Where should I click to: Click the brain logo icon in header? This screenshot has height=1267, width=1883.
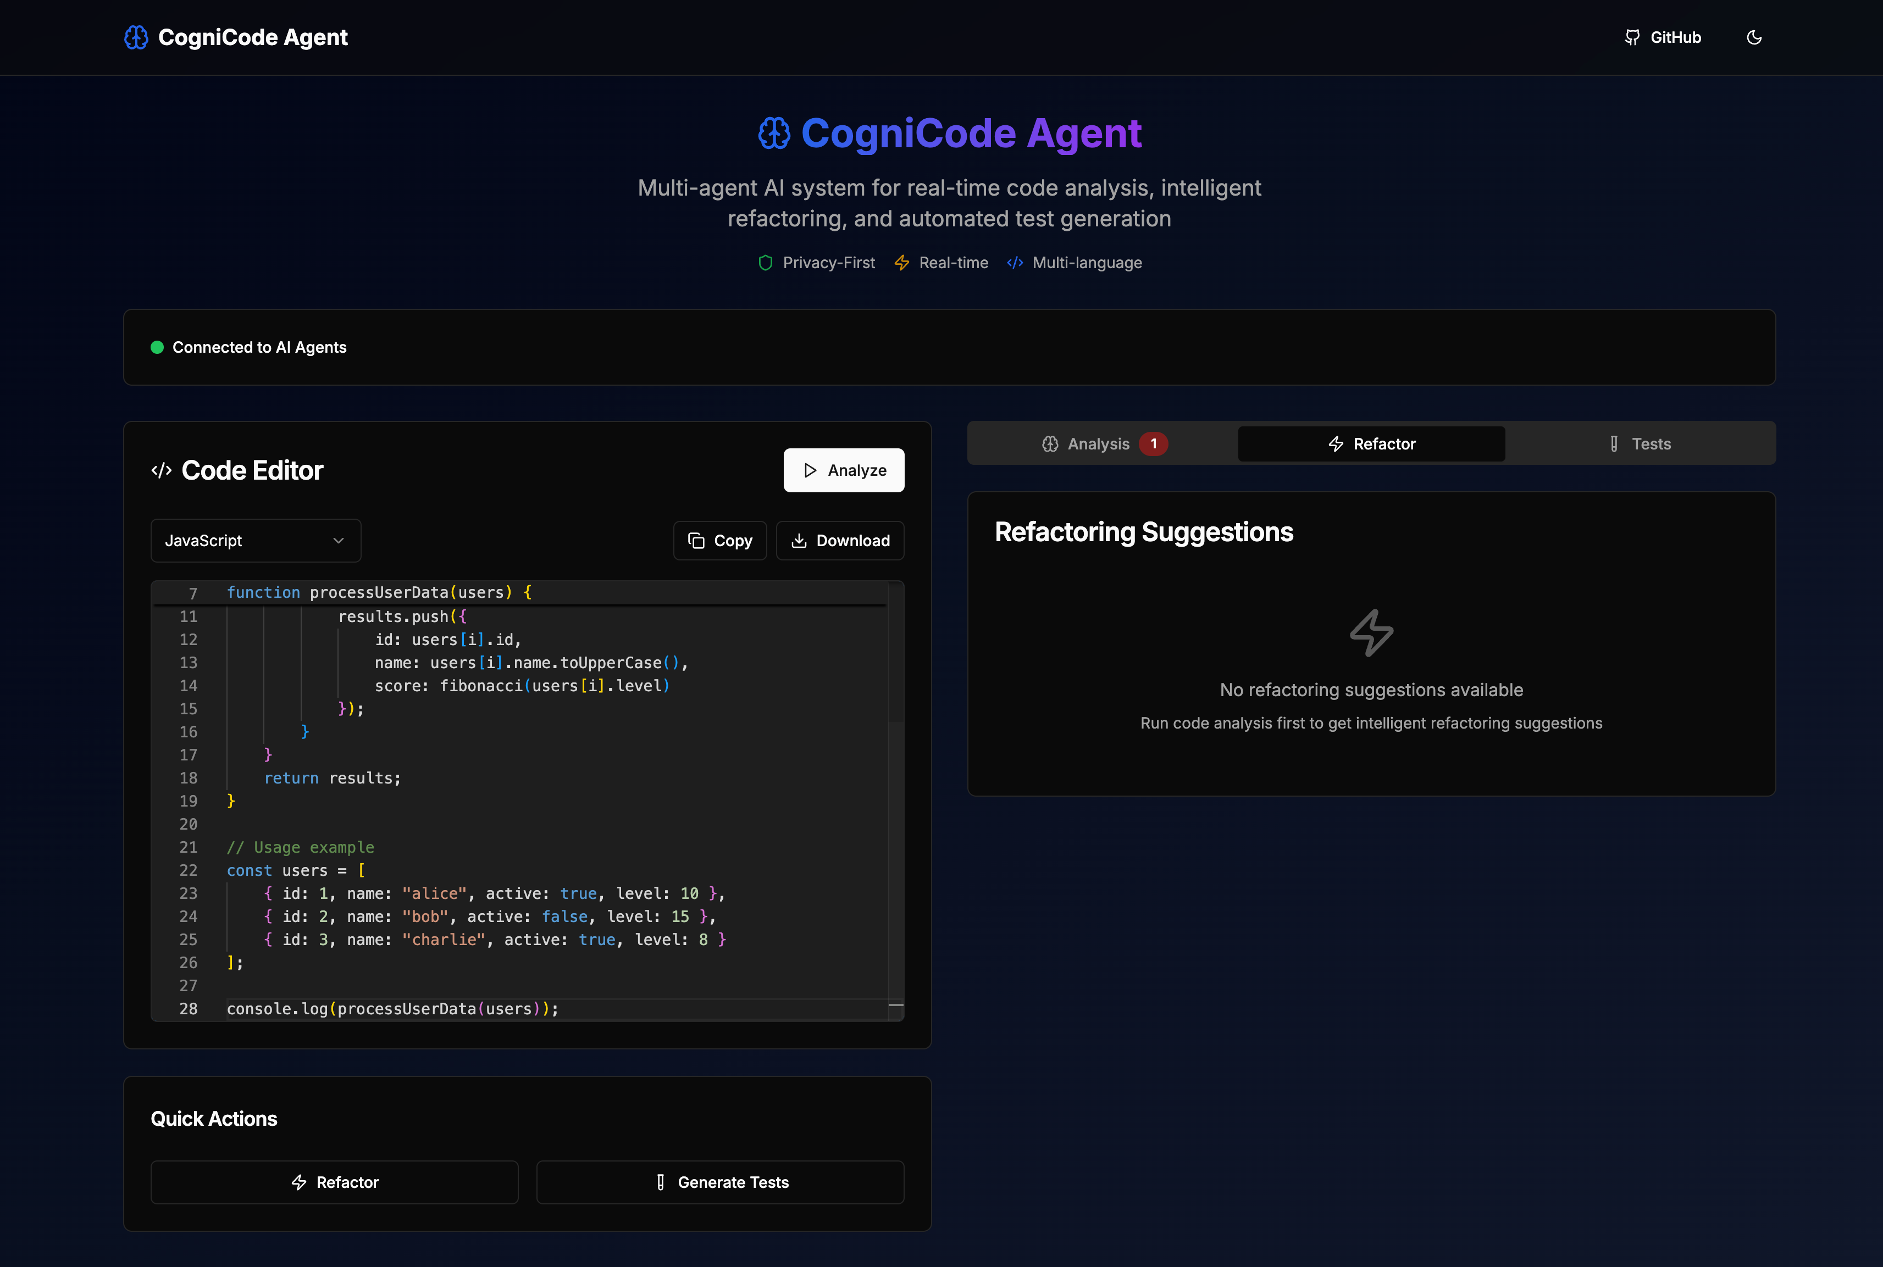coord(136,37)
